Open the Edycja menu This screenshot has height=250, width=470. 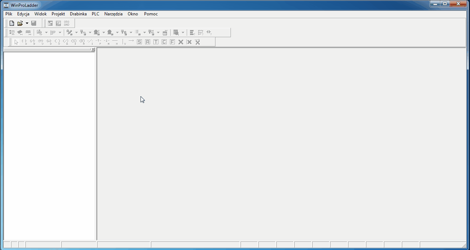(x=23, y=14)
